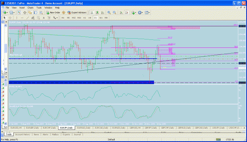Select the Vertical Line drawing tool
The height and width of the screenshot is (142, 247).
[x=17, y=18]
